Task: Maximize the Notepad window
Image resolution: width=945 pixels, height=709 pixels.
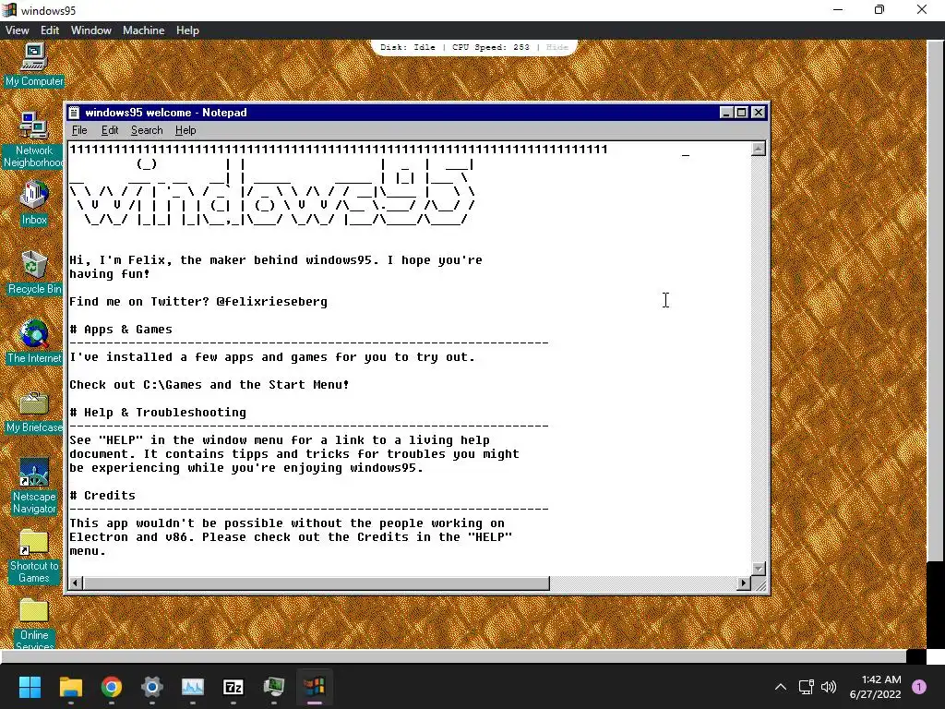Action: [x=741, y=112]
